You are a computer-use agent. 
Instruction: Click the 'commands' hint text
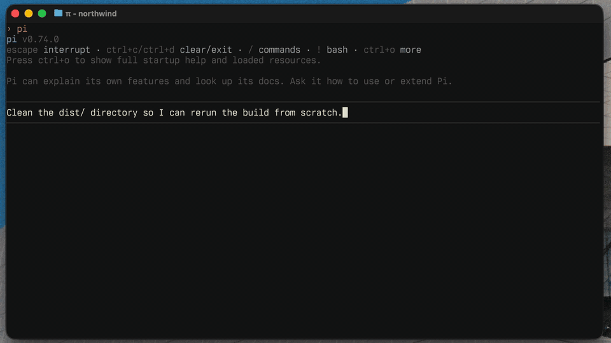279,50
